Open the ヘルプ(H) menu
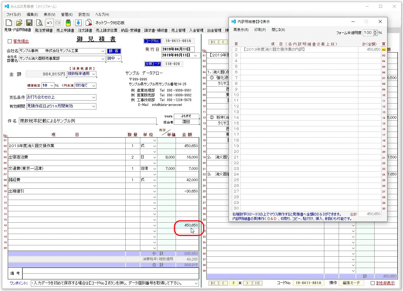 (102, 14)
